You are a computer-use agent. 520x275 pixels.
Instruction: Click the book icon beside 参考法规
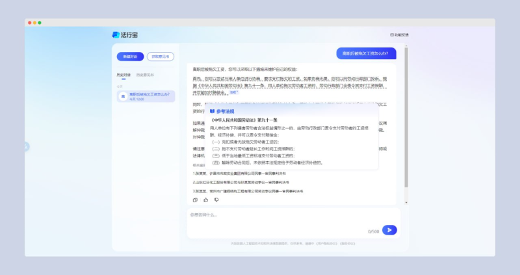[212, 111]
